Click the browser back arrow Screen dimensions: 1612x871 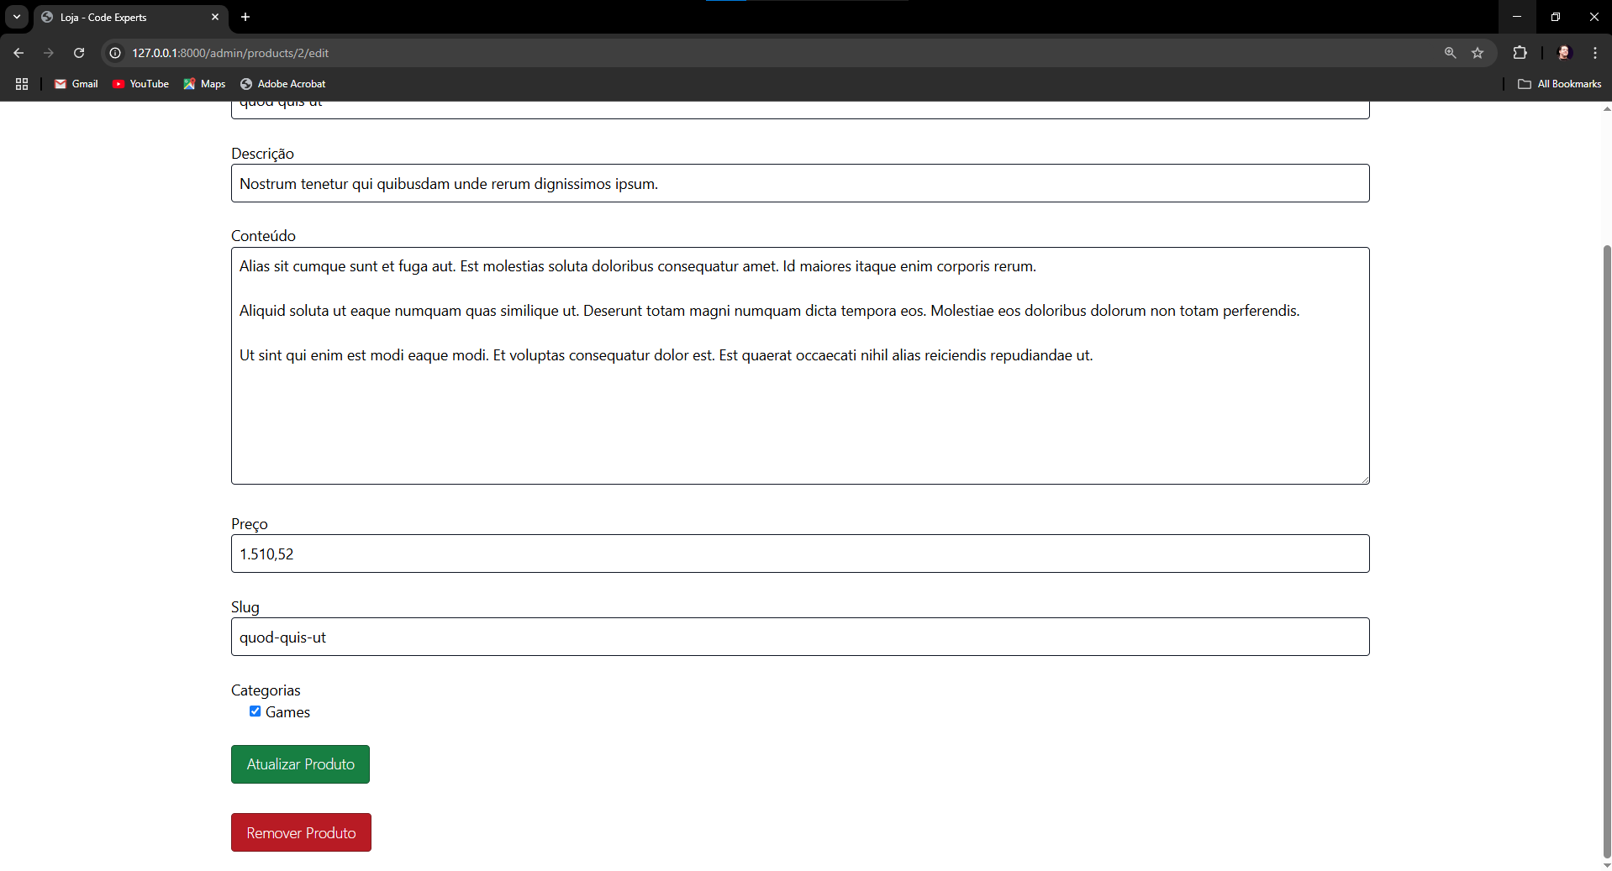click(x=18, y=53)
